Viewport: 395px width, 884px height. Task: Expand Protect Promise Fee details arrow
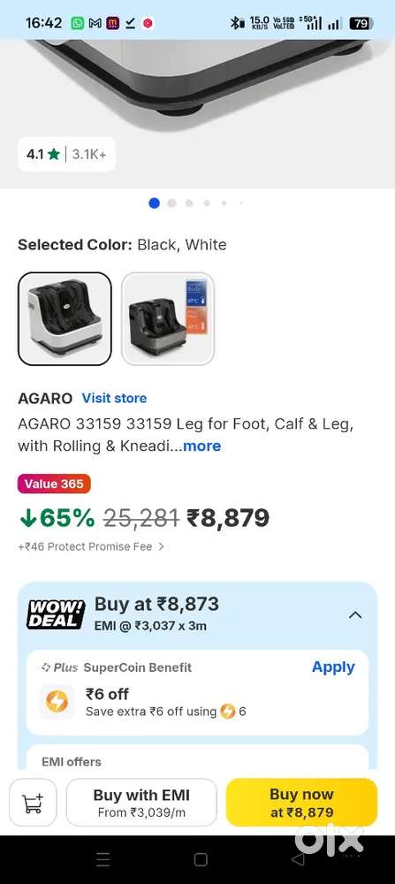tap(161, 546)
